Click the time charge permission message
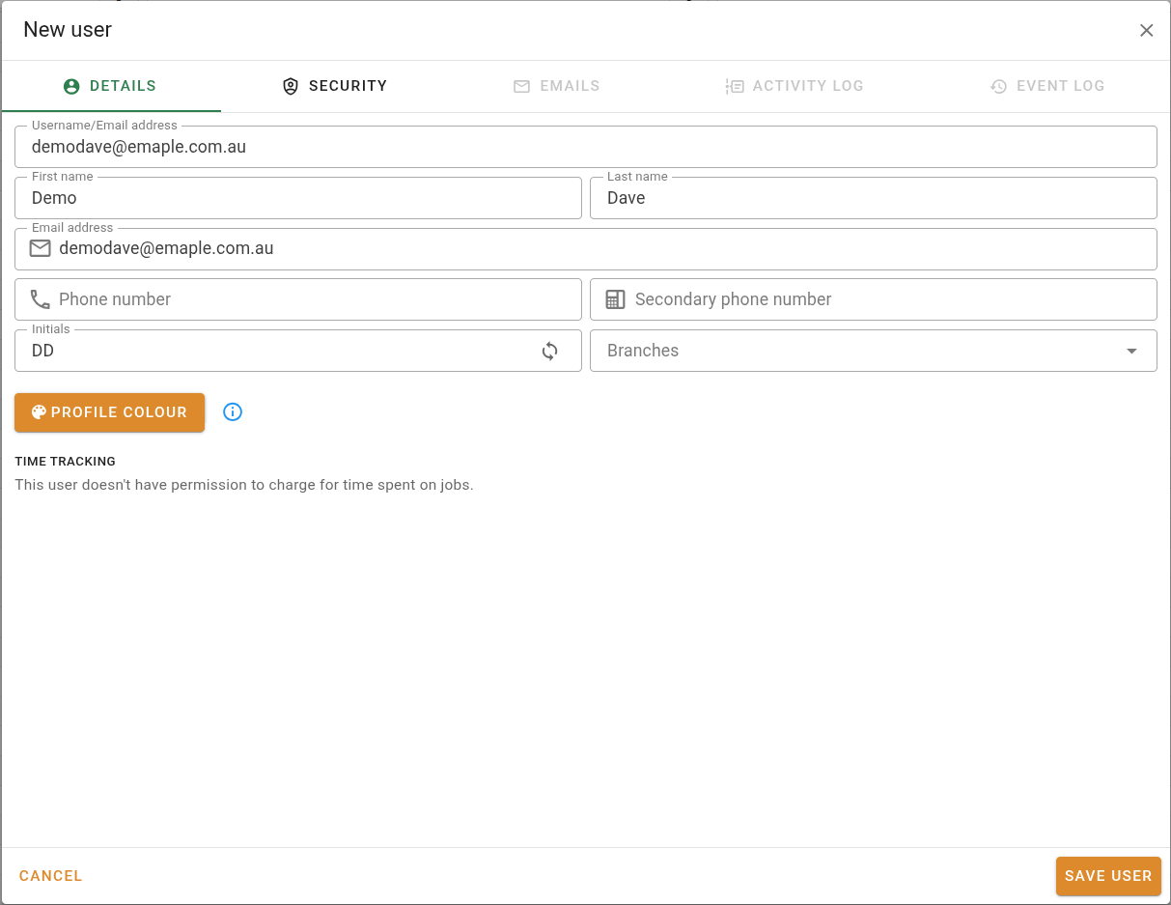Screen dimensions: 1171x905 pos(244,485)
